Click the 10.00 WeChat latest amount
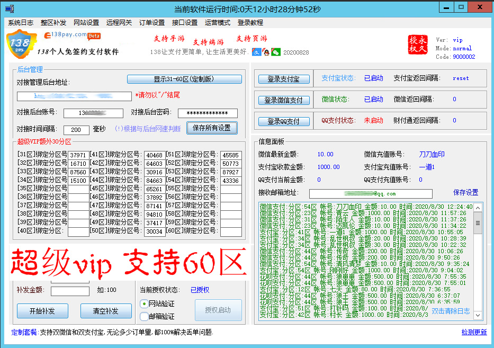The height and width of the screenshot is (348, 494). 326,154
